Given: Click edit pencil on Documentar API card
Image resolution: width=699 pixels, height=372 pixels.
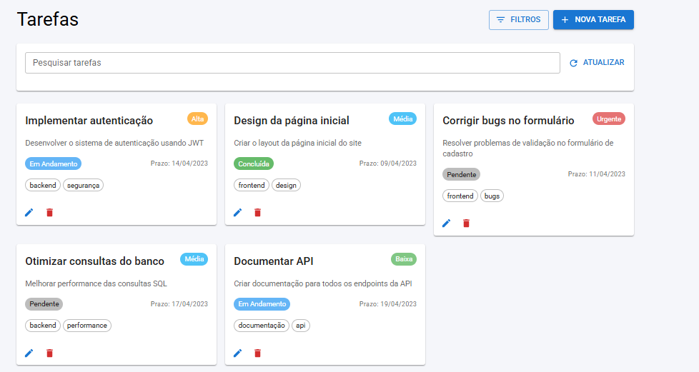Looking at the screenshot, I should (238, 353).
